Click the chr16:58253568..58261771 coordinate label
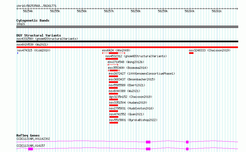Screen dimensions: 246x152 36,6
